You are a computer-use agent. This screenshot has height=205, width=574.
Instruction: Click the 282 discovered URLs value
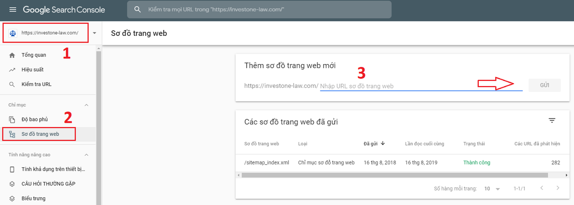556,162
